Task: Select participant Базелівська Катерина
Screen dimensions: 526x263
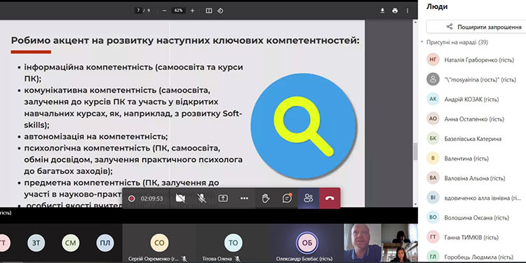Action: click(x=473, y=139)
